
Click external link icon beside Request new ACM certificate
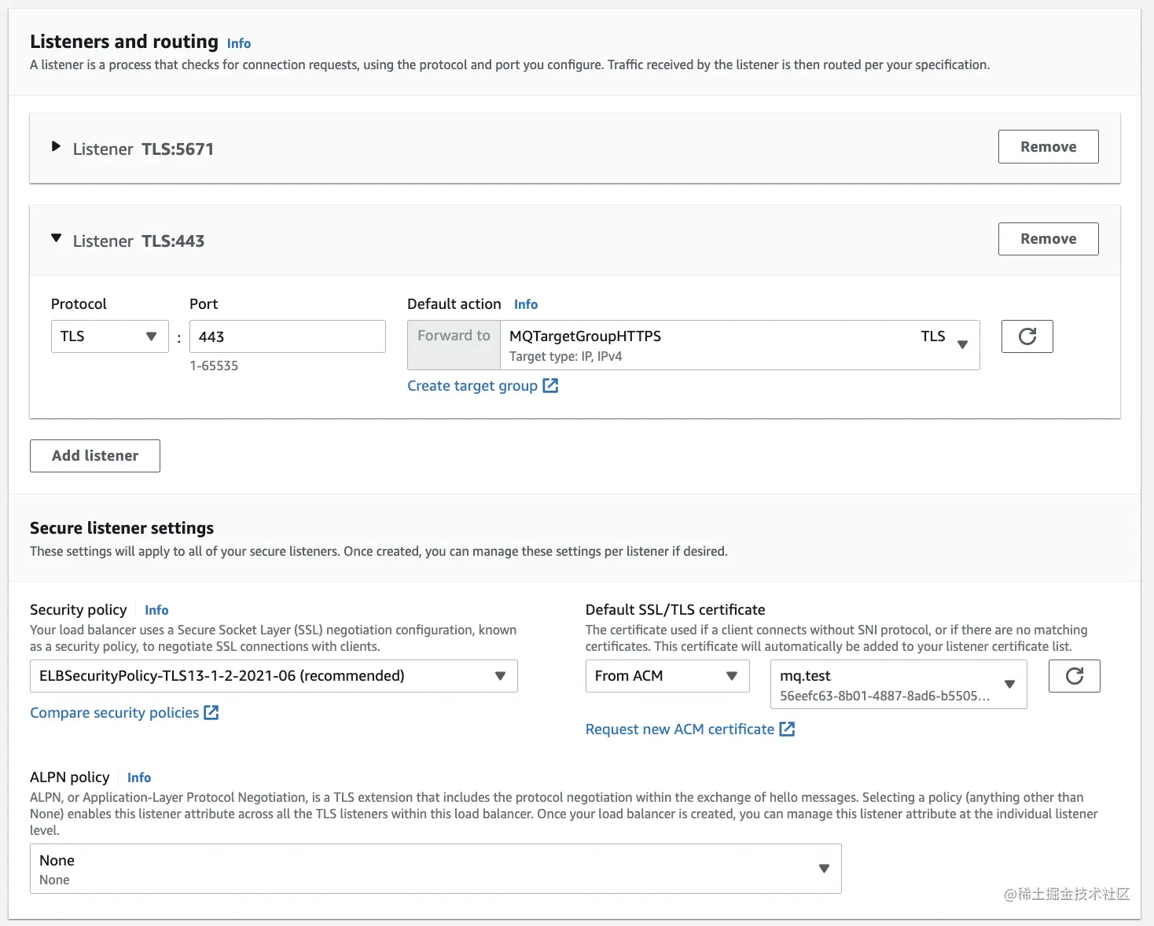tap(787, 729)
